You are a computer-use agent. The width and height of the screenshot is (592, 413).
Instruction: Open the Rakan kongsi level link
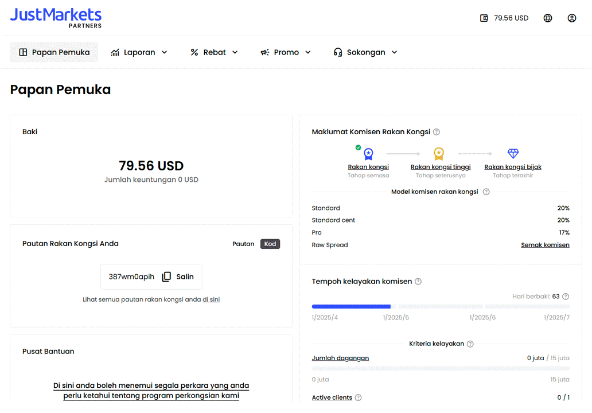click(368, 167)
